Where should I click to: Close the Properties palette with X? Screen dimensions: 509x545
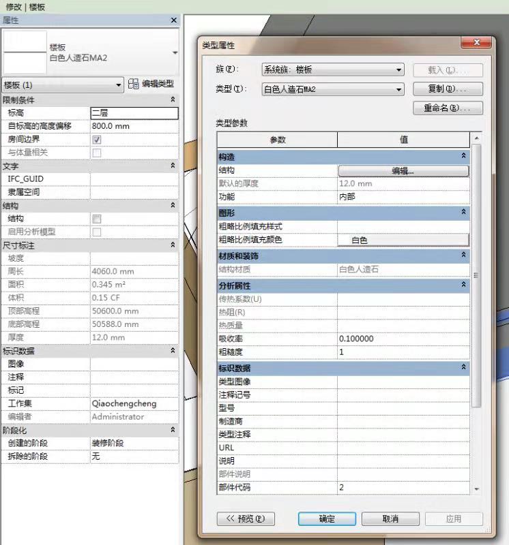(x=174, y=20)
